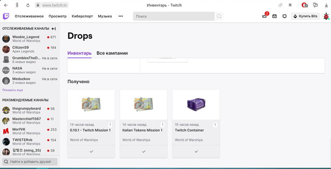Click the Find and add friends field
This screenshot has height=169, width=331.
pyautogui.click(x=30, y=162)
